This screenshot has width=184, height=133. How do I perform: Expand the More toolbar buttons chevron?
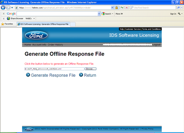pyautogui.click(x=119, y=14)
